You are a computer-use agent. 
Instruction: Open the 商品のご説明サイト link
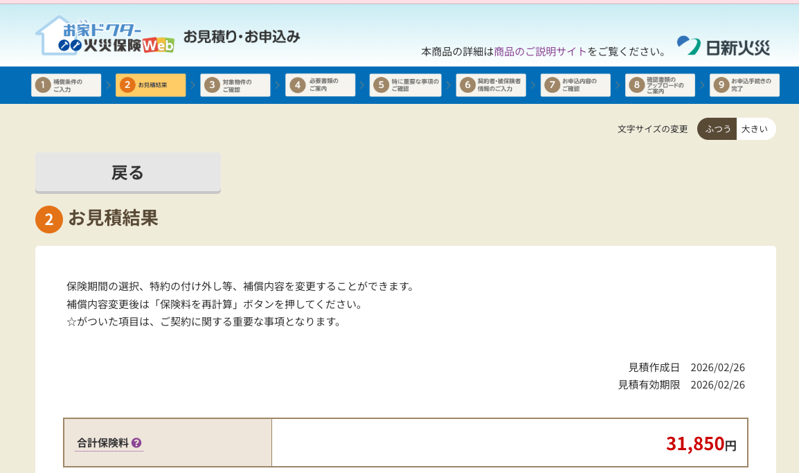[540, 52]
